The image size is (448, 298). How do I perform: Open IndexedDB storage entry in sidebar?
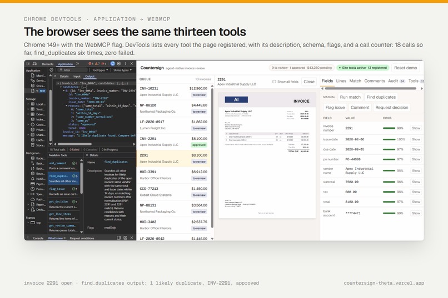pyautogui.click(x=38, y=119)
